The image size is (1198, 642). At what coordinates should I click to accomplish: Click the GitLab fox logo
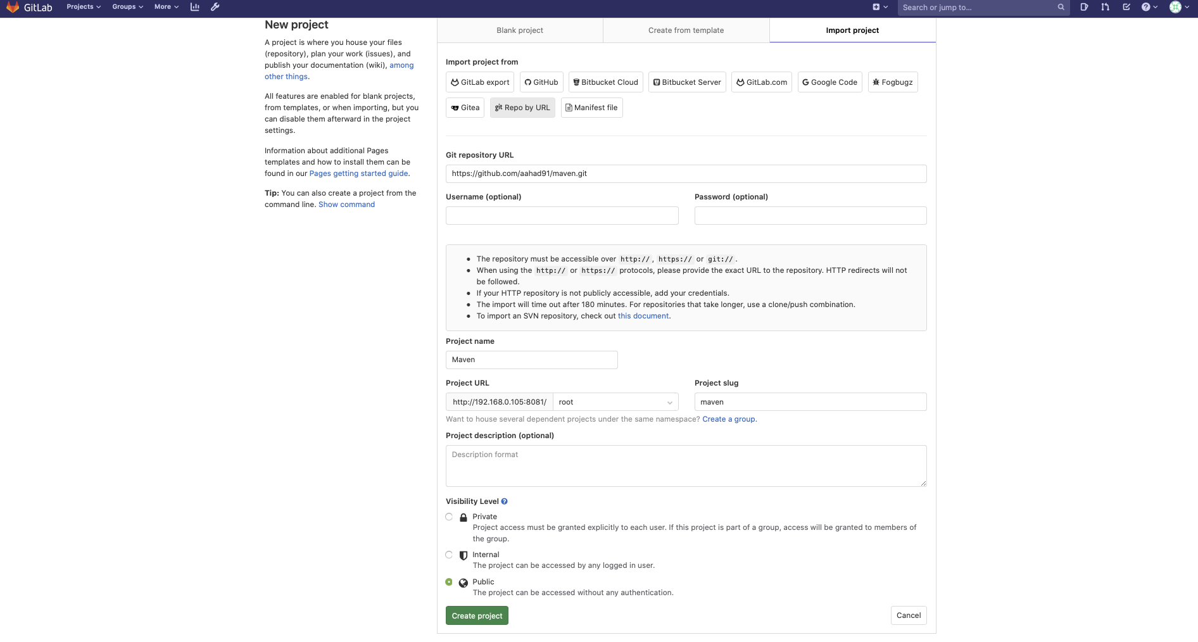click(13, 7)
